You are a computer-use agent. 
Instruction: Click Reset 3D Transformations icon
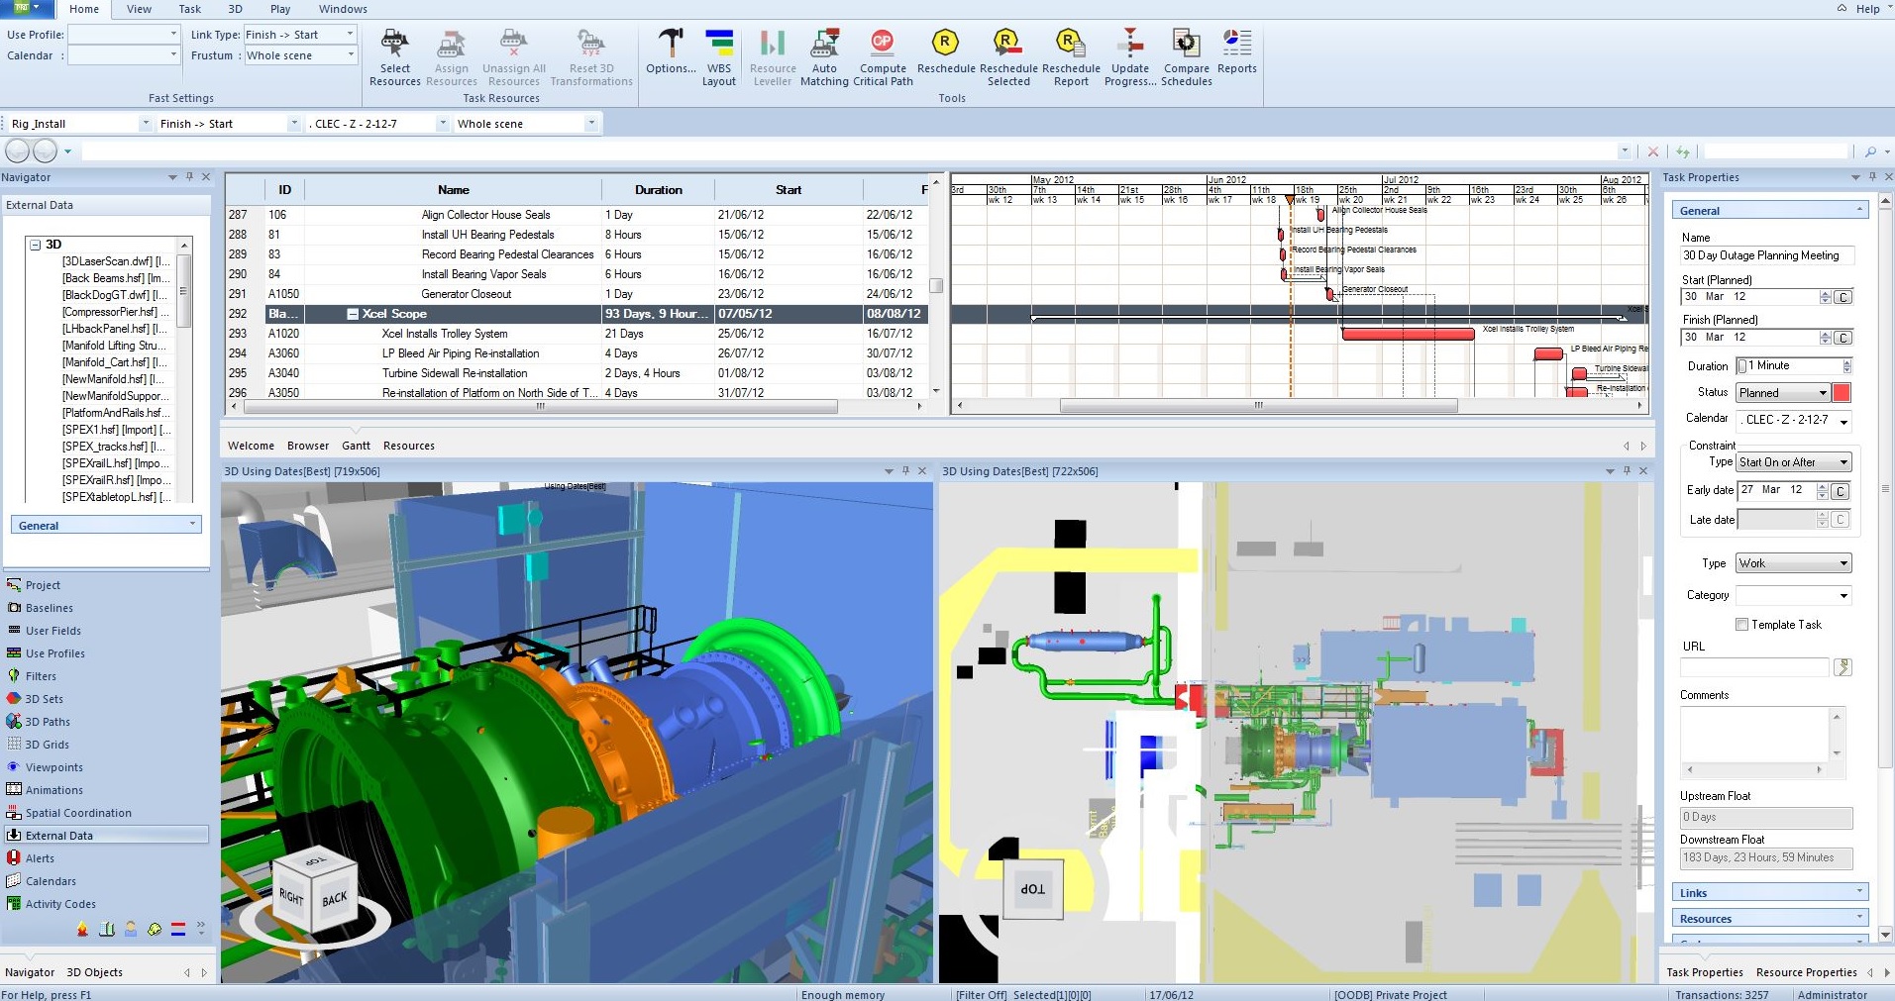pyautogui.click(x=591, y=57)
